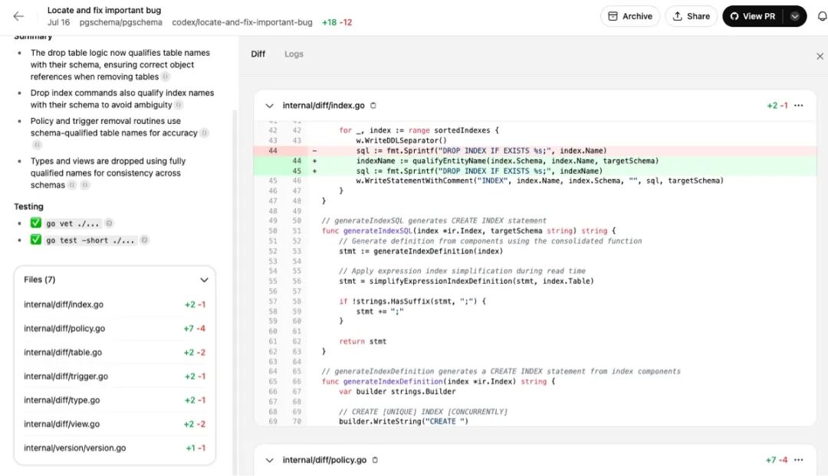Click the Share button
Screen dimensions: 828x476
[691, 16]
